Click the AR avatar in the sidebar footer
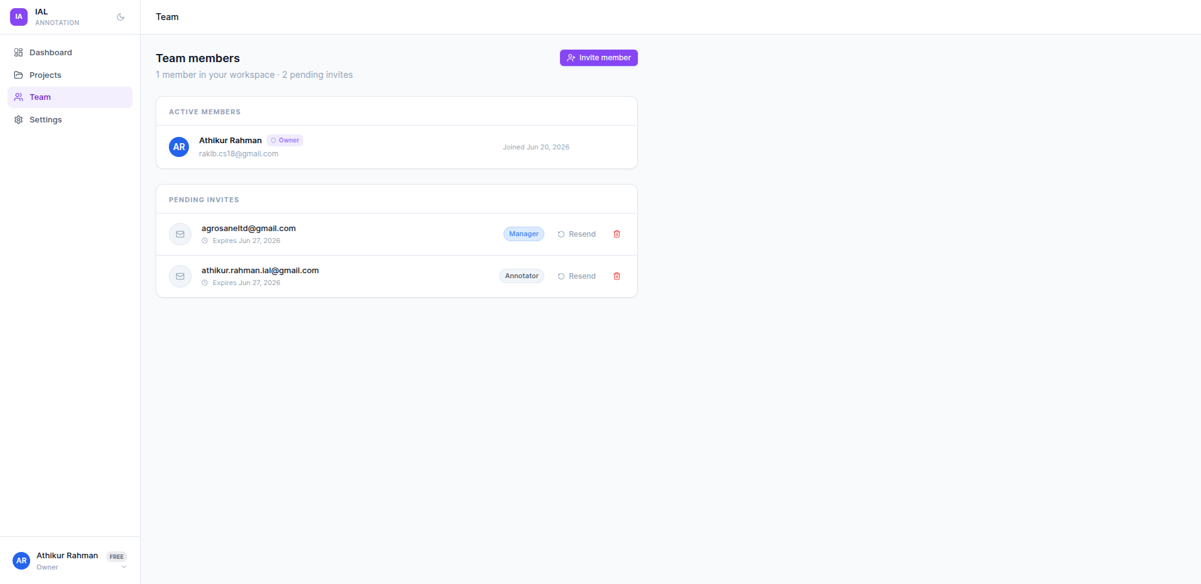The width and height of the screenshot is (1201, 584). pyautogui.click(x=21, y=561)
